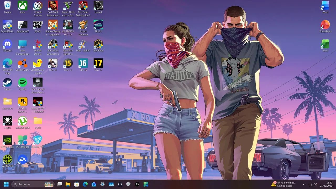Select the FIFA 17 shortcut
The width and height of the screenshot is (336, 189).
[x=98, y=65]
